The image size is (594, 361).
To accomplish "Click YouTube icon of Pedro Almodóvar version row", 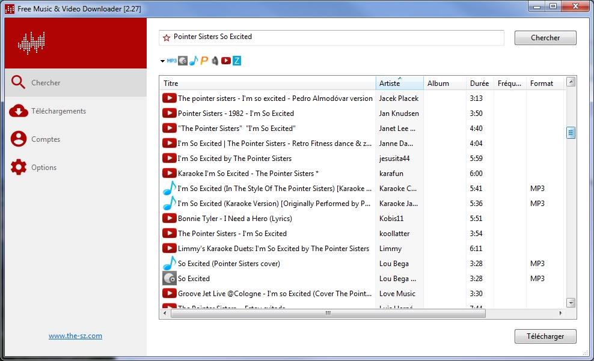I will coord(170,99).
